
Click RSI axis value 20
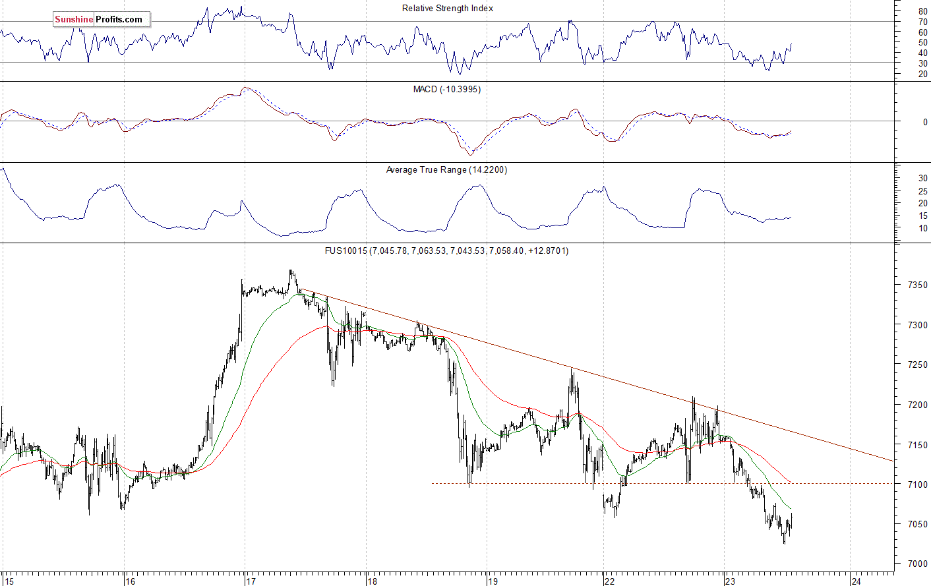[923, 74]
